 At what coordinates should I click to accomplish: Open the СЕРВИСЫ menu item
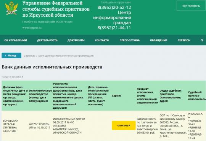(x=184, y=40)
